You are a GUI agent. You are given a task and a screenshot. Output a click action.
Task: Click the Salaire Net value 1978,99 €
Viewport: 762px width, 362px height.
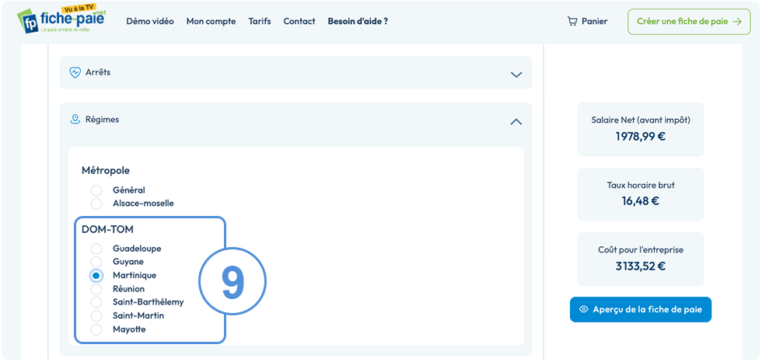pos(641,137)
